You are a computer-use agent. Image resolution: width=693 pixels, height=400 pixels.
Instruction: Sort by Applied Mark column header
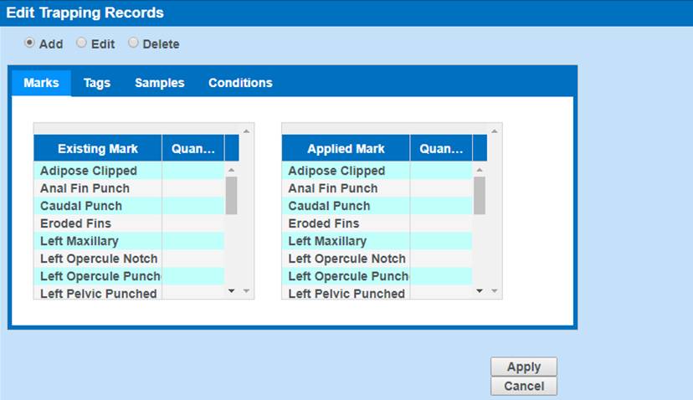(346, 148)
